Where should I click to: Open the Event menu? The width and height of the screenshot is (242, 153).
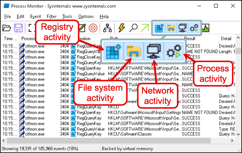point(36,16)
